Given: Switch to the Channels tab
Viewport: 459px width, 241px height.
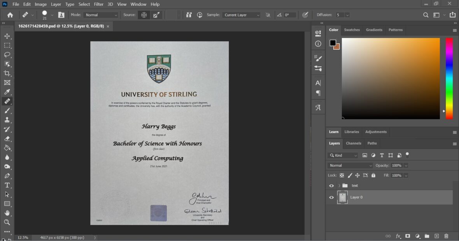Looking at the screenshot, I should tap(353, 143).
